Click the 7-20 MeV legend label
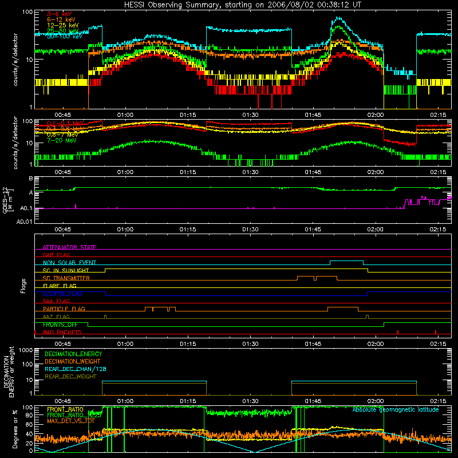 (62, 140)
